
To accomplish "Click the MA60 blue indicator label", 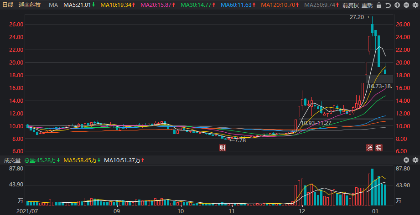I will (x=237, y=5).
